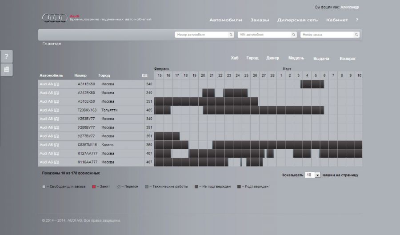This screenshot has height=235, width=400.
Task: Click the Audi rings logo
Action: tap(55, 18)
